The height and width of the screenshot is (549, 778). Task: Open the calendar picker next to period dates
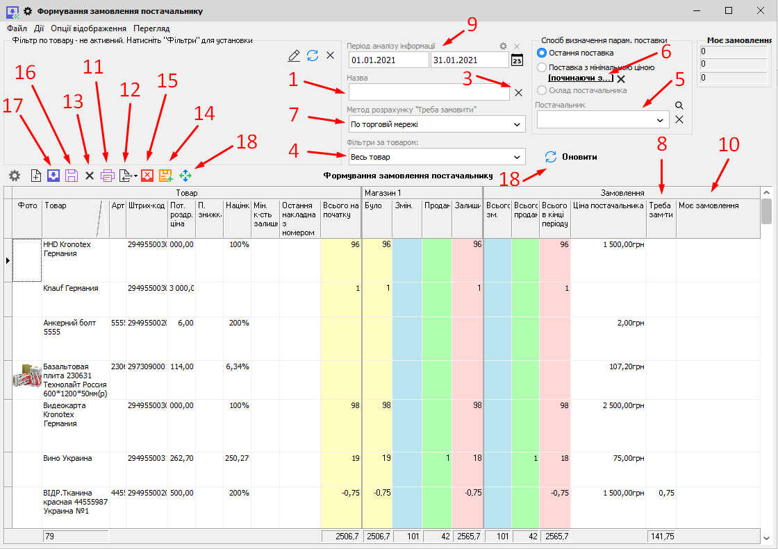pos(517,60)
